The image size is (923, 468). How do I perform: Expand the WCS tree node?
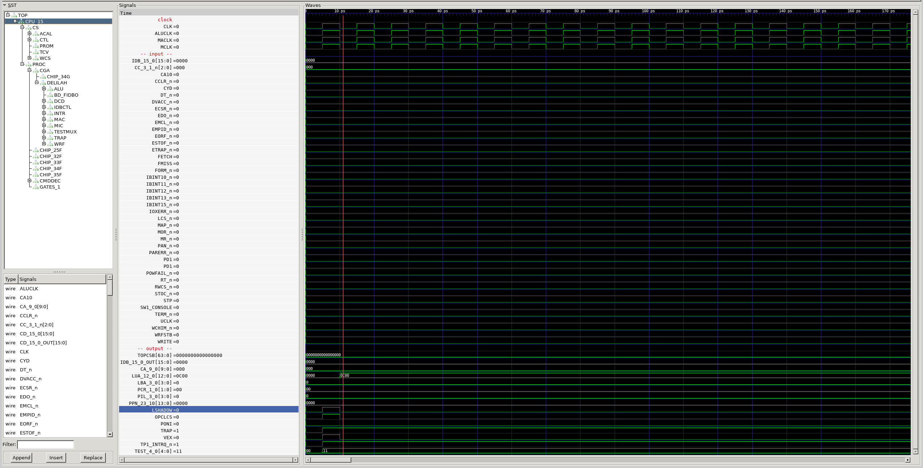tap(29, 58)
